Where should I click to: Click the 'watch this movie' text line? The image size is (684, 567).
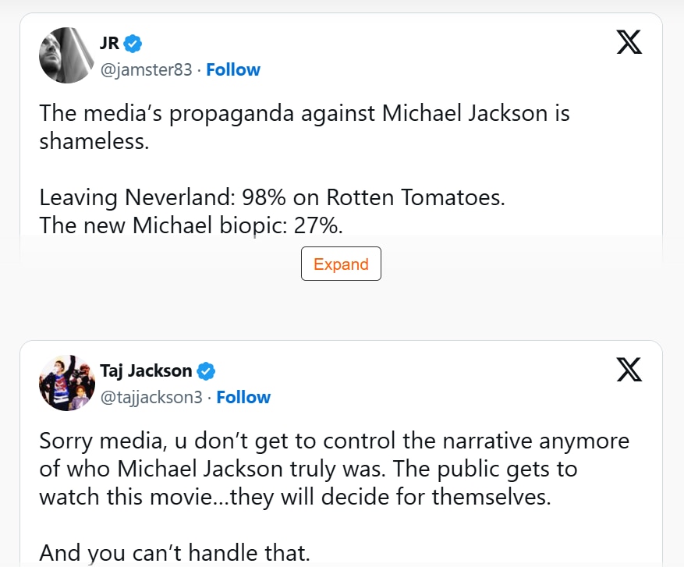coord(296,497)
